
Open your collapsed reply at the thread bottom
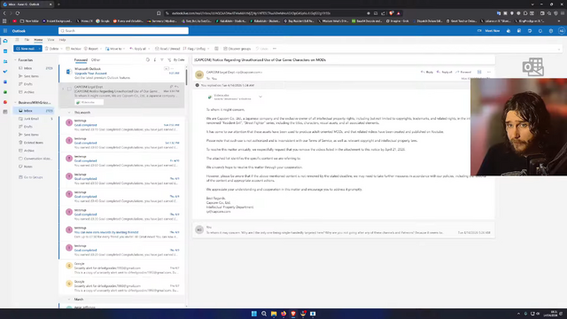pos(343,230)
